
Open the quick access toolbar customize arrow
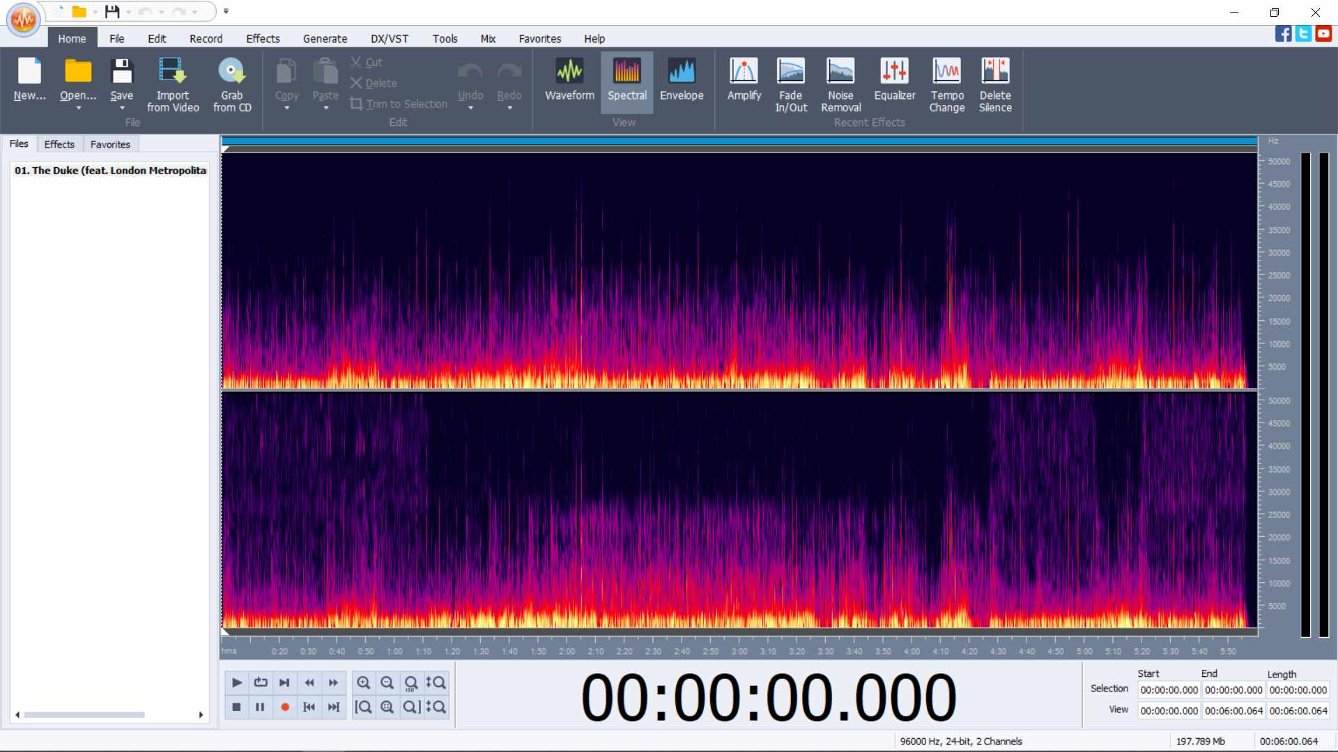(x=226, y=11)
